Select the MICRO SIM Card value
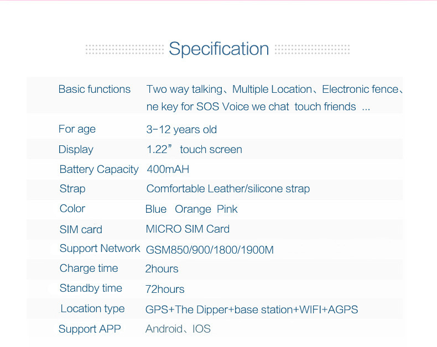Viewport: 437px width, 347px height. 188,229
